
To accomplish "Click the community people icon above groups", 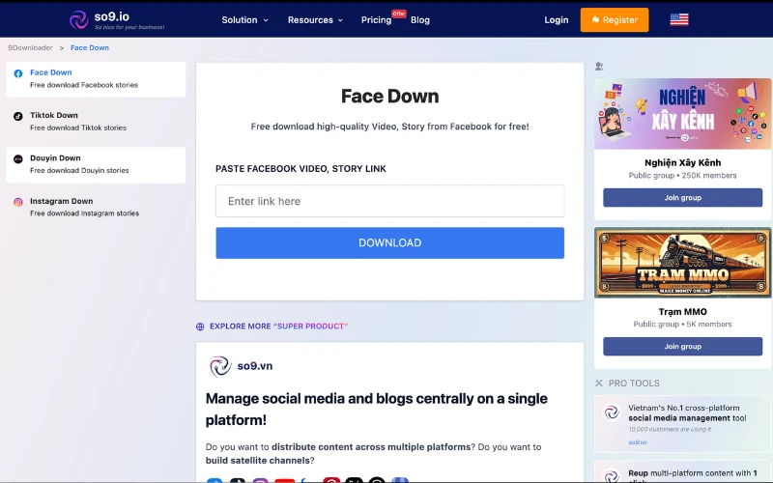I will 599,66.
